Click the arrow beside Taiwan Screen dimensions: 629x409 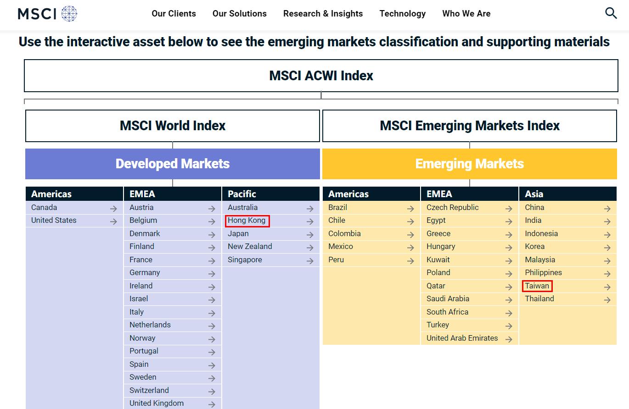point(607,287)
